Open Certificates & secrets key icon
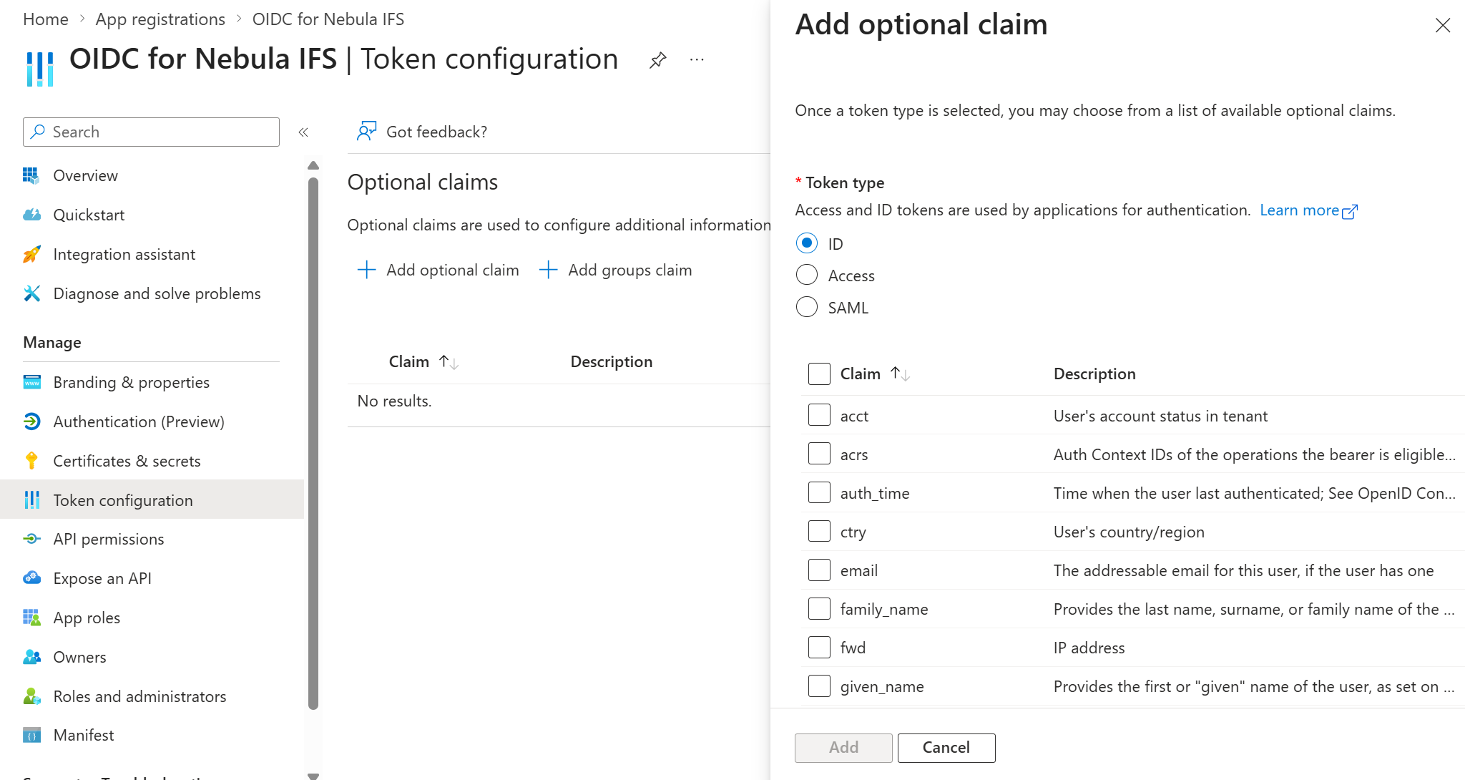The height and width of the screenshot is (780, 1465). 31,461
